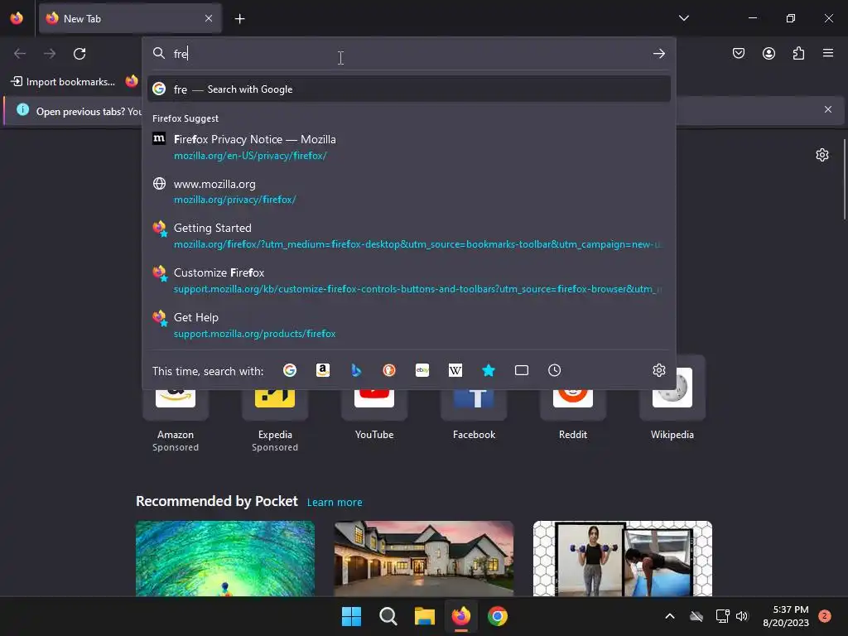848x636 pixels.
Task: Use Wikipedia one-off search icon
Action: pyautogui.click(x=455, y=370)
